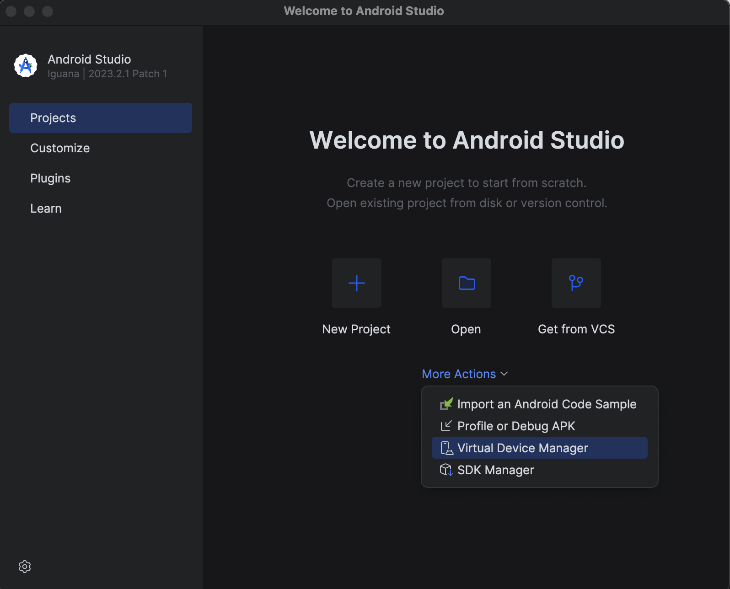Click the Android Studio logo icon
The width and height of the screenshot is (730, 589).
[26, 66]
